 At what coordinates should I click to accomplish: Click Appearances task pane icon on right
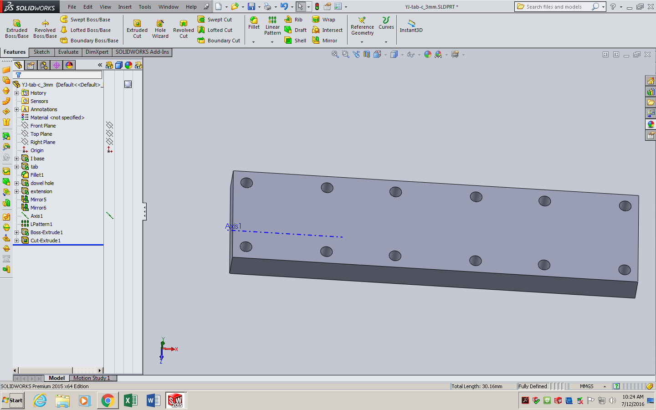651,124
